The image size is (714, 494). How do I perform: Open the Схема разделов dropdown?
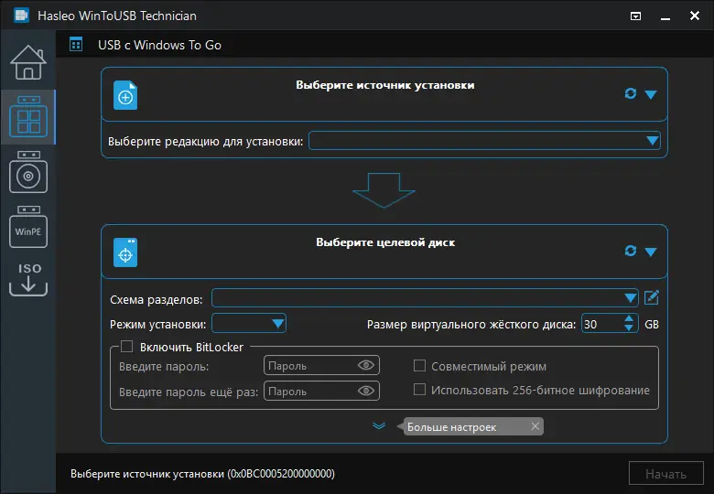(x=630, y=298)
